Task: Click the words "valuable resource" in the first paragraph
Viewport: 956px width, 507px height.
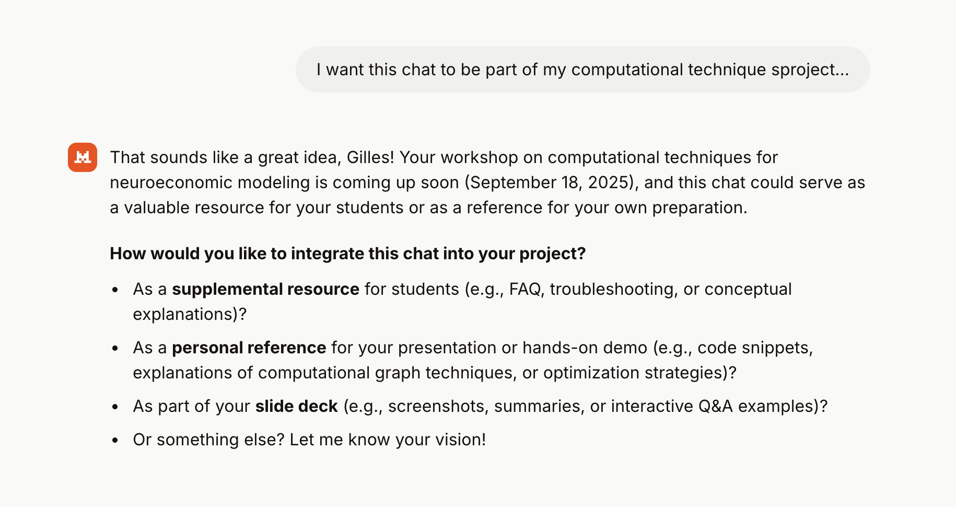Action: click(194, 208)
